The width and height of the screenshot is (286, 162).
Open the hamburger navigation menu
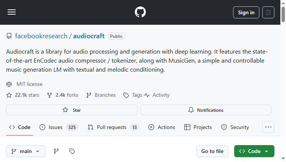click(12, 12)
